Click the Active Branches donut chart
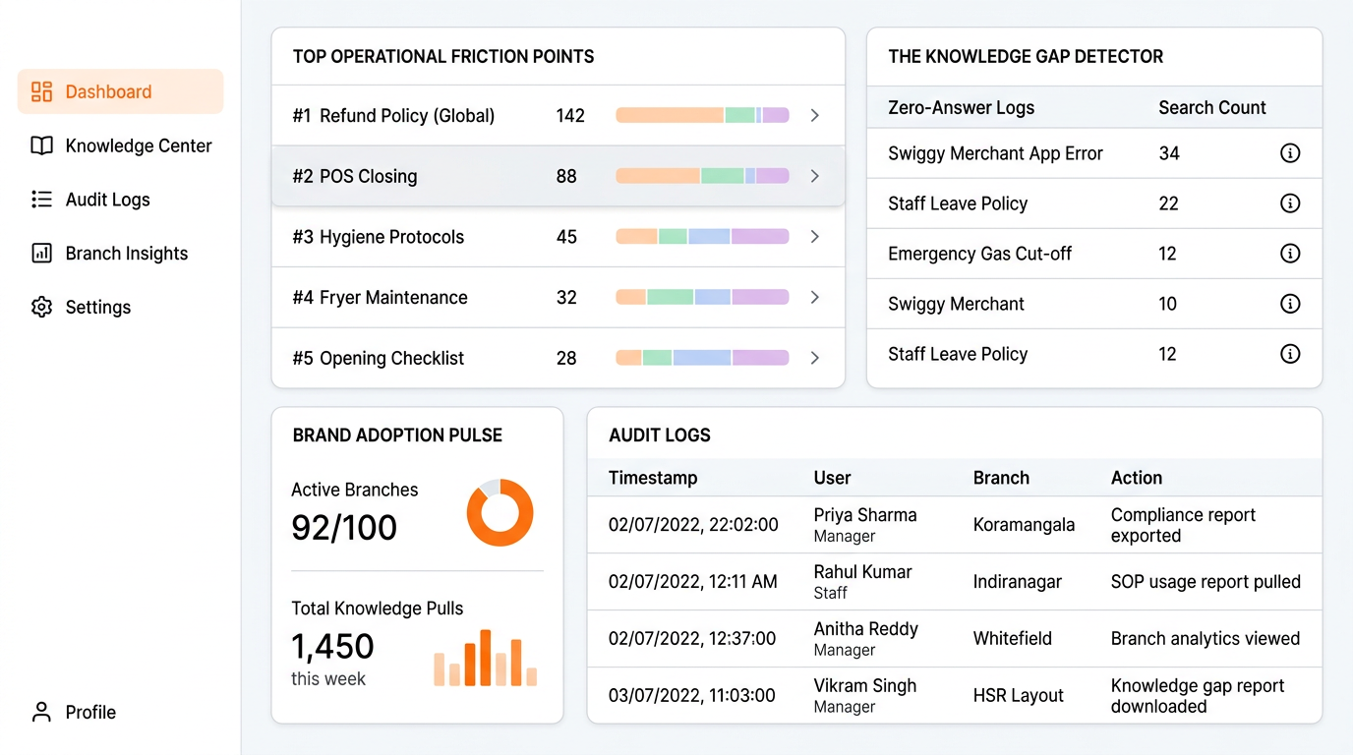The height and width of the screenshot is (755, 1353). coord(500,512)
